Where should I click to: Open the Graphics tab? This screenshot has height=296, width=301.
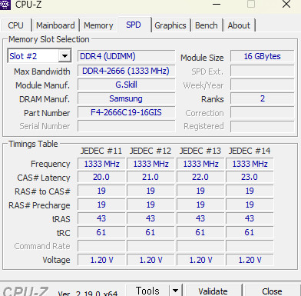coord(170,25)
